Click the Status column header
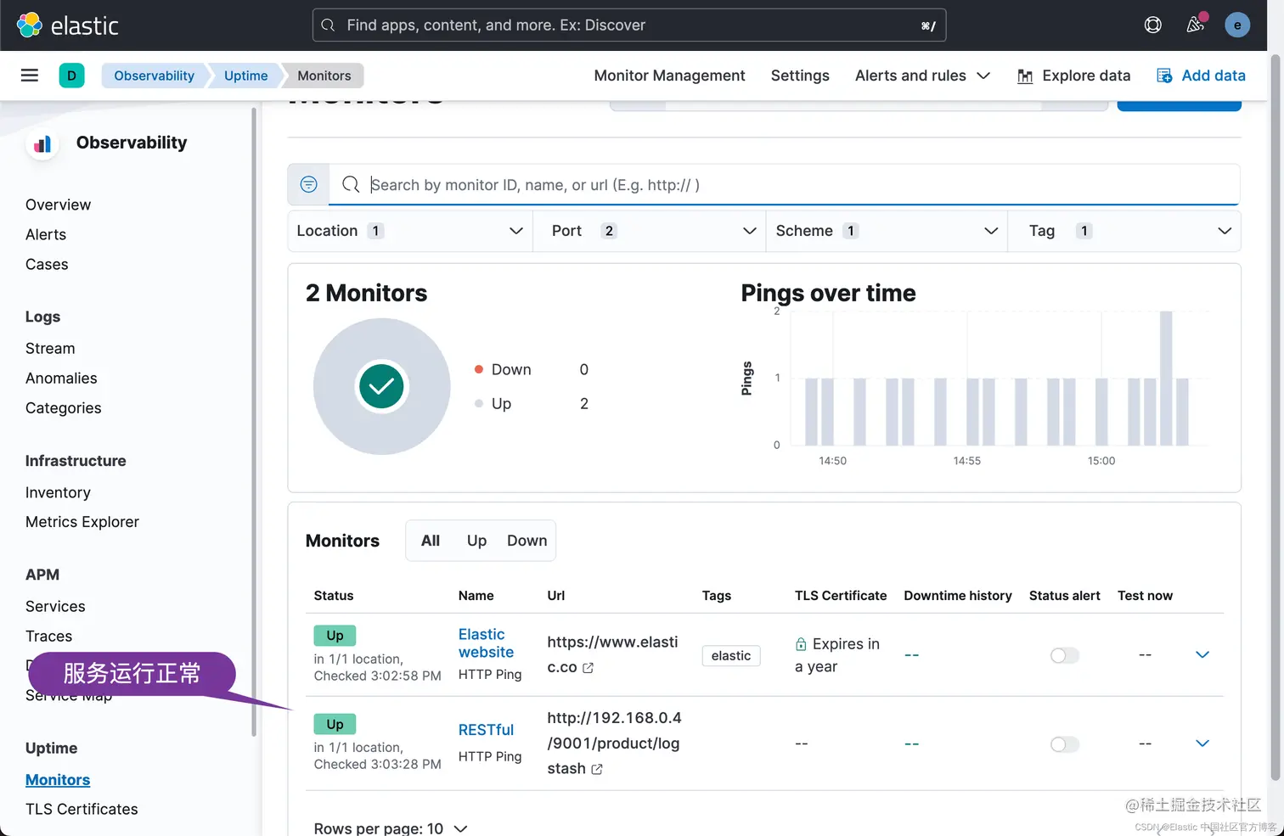The image size is (1284, 836). point(334,595)
